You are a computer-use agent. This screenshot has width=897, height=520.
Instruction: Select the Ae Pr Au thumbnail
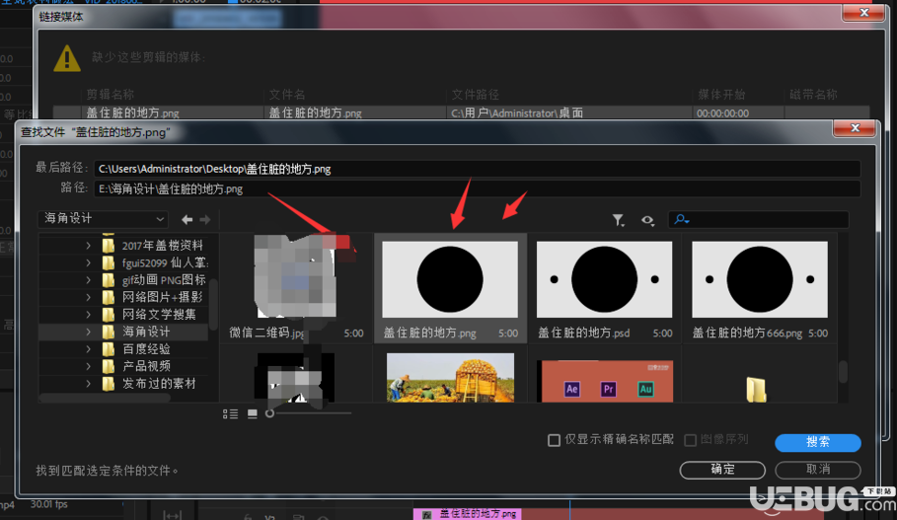tap(605, 381)
